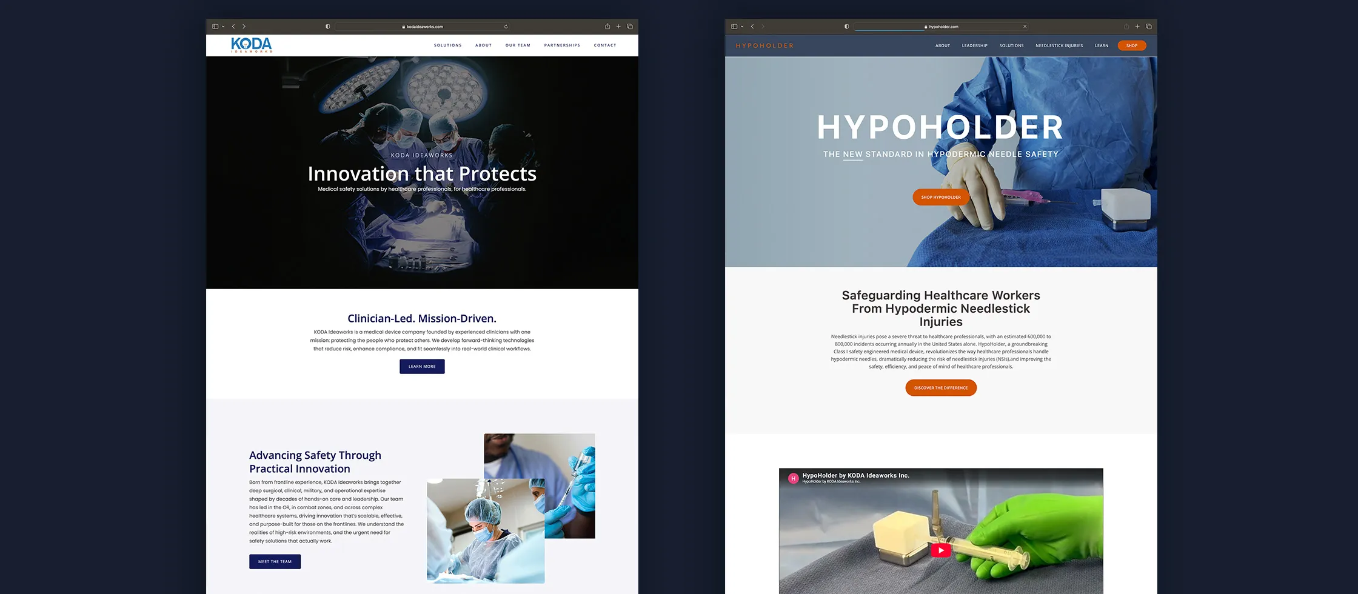
Task: Share the kodaideaworks.com page
Action: click(607, 27)
